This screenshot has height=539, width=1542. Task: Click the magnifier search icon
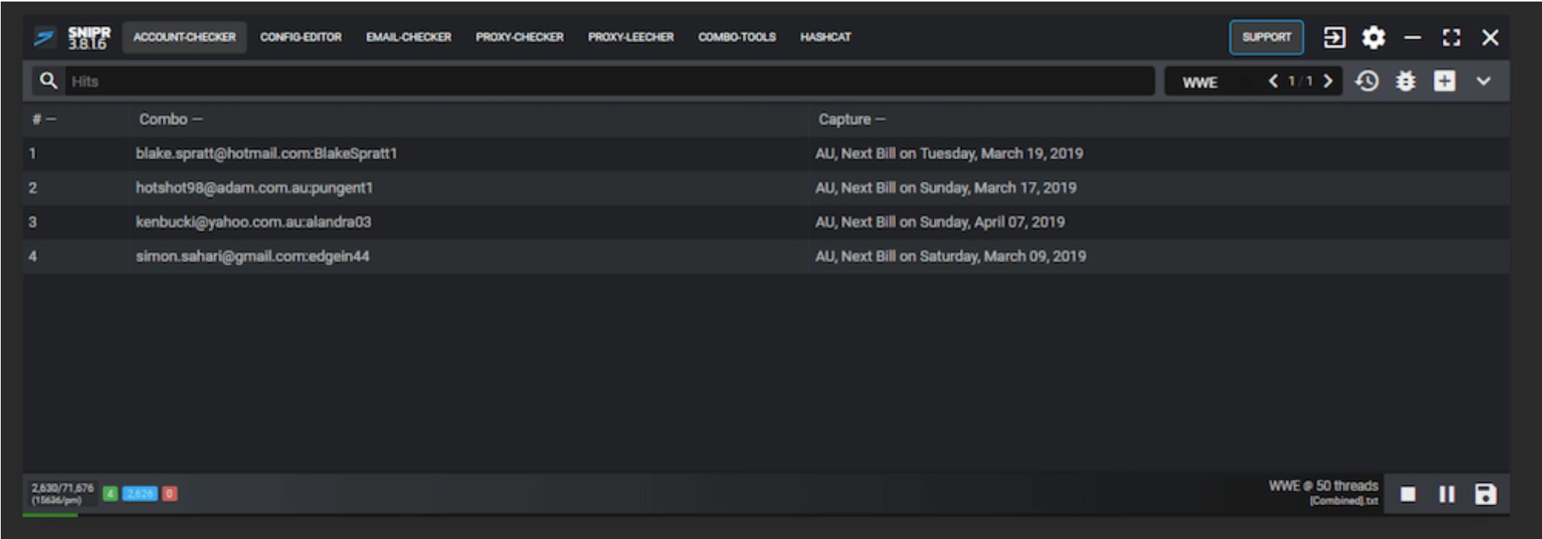point(48,81)
